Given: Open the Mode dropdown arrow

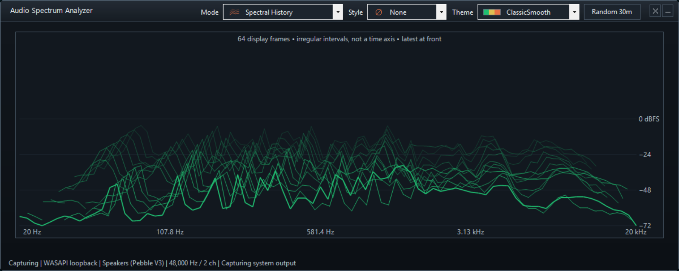Looking at the screenshot, I should (338, 12).
